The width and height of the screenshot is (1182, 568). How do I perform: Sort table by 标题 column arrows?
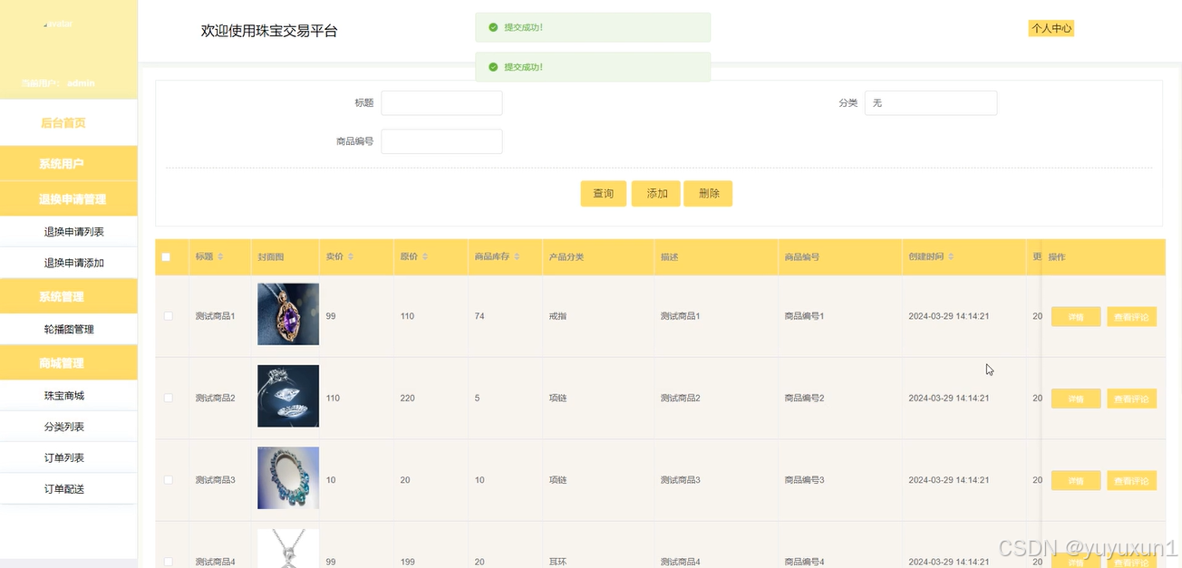pos(220,257)
